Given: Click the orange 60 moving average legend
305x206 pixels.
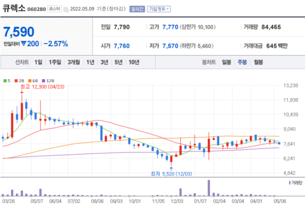Looking at the screenshot, I should [33, 81].
